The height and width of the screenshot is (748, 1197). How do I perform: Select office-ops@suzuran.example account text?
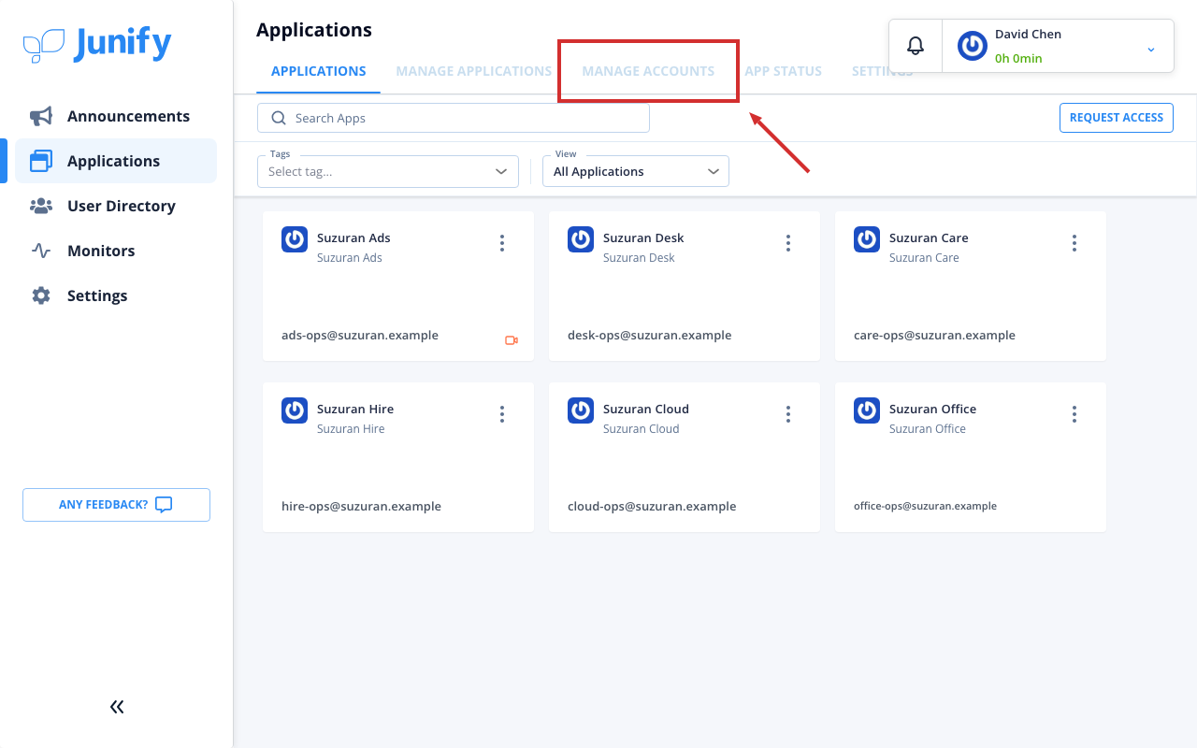(x=925, y=506)
